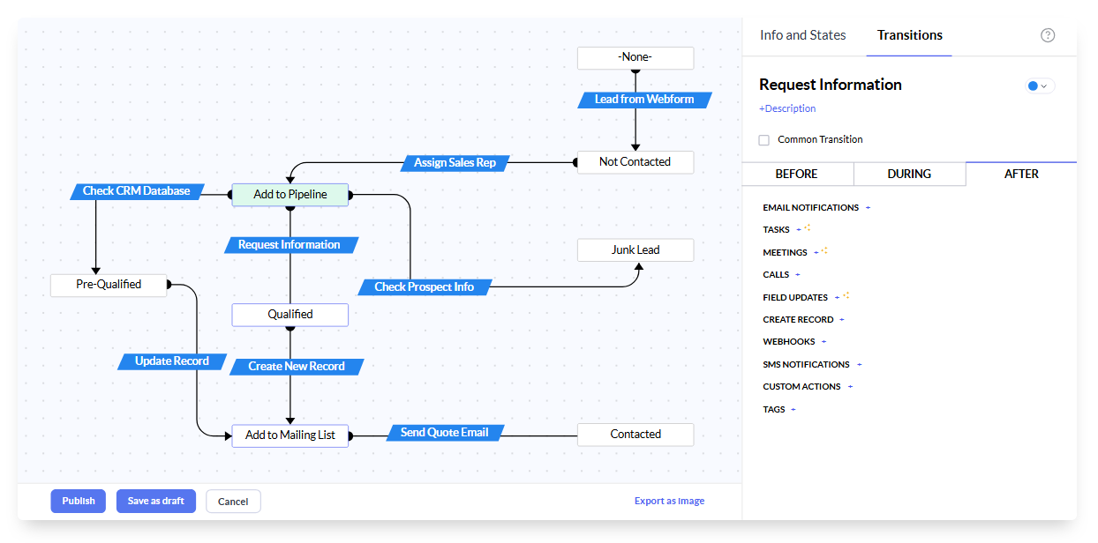This screenshot has height=543, width=1098.
Task: Click the Contacted state node
Action: [x=635, y=435]
